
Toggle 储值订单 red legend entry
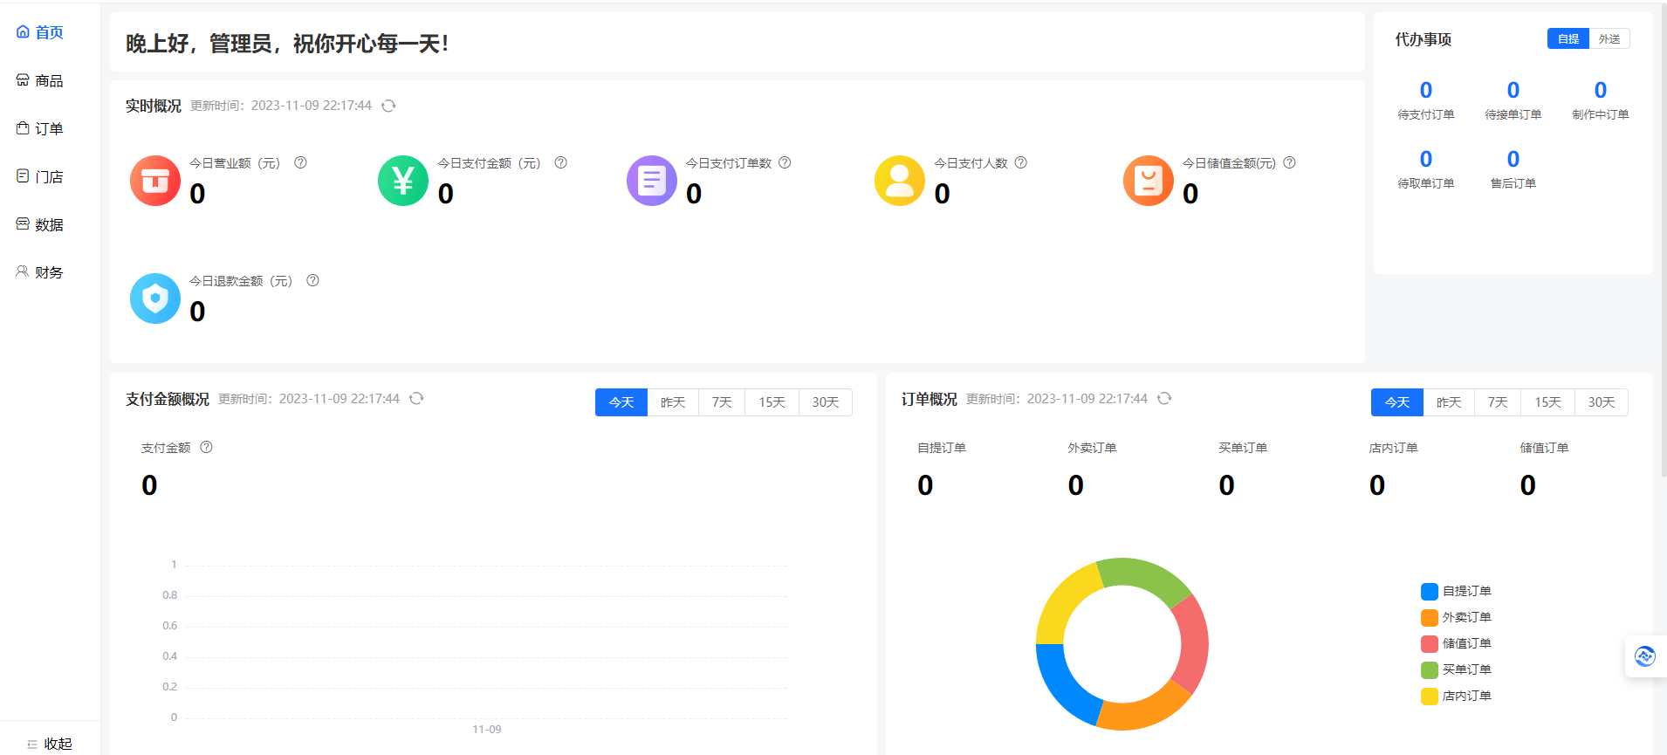[x=1457, y=643]
